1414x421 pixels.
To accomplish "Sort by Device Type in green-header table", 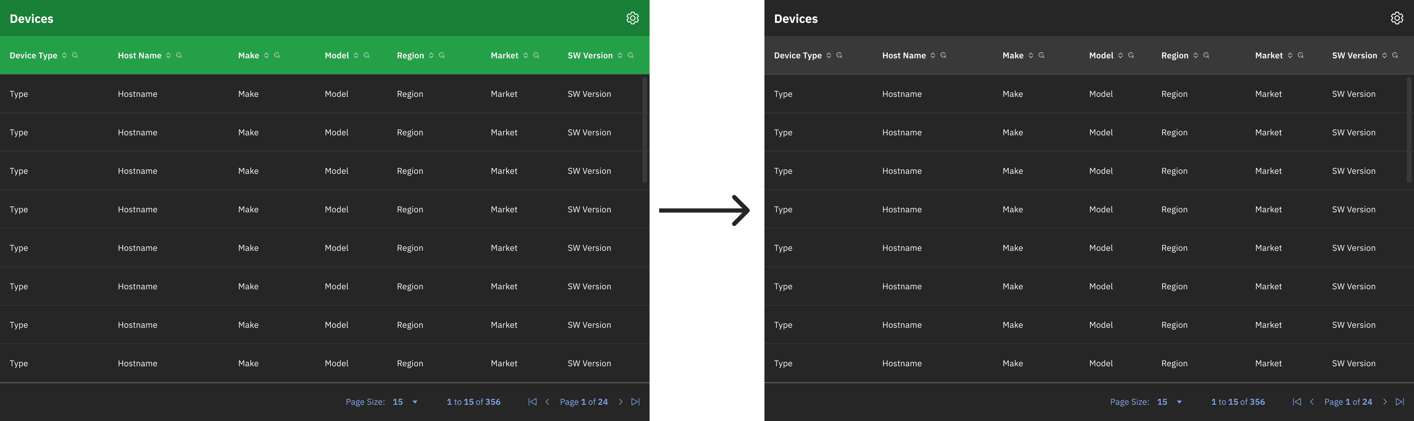I will [x=64, y=55].
